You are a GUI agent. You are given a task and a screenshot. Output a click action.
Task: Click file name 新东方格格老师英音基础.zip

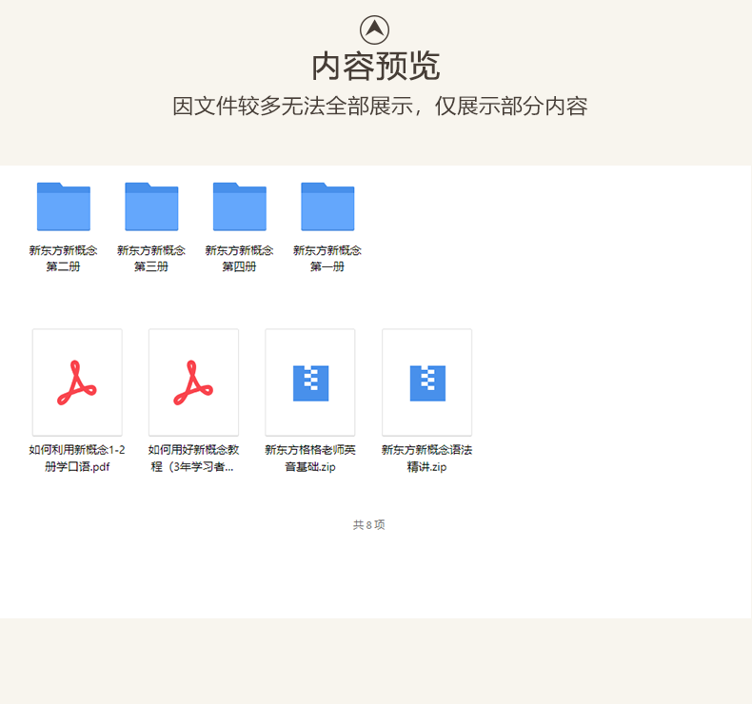coord(310,459)
